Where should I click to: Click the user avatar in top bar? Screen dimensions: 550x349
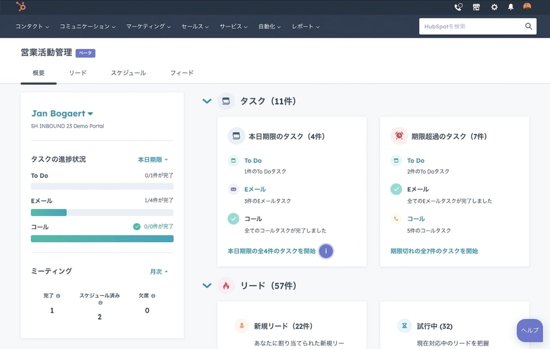527,7
